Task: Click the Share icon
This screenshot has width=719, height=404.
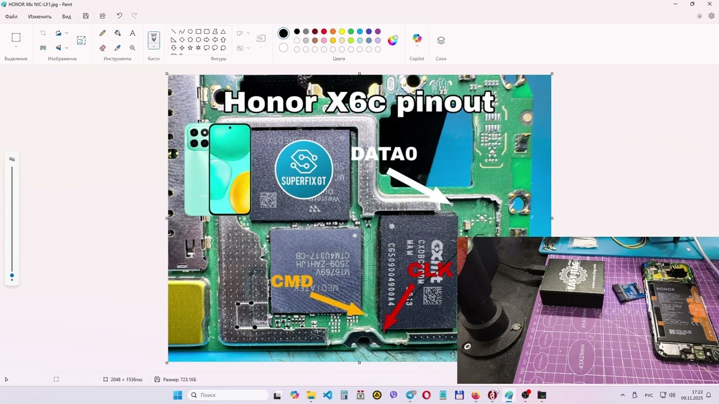Action: point(102,16)
